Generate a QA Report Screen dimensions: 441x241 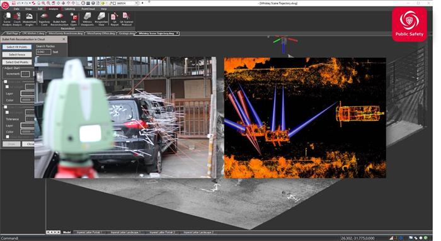pos(115,19)
